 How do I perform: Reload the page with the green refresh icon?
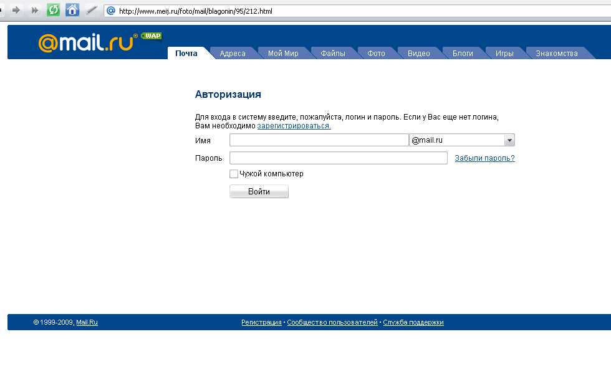point(53,10)
